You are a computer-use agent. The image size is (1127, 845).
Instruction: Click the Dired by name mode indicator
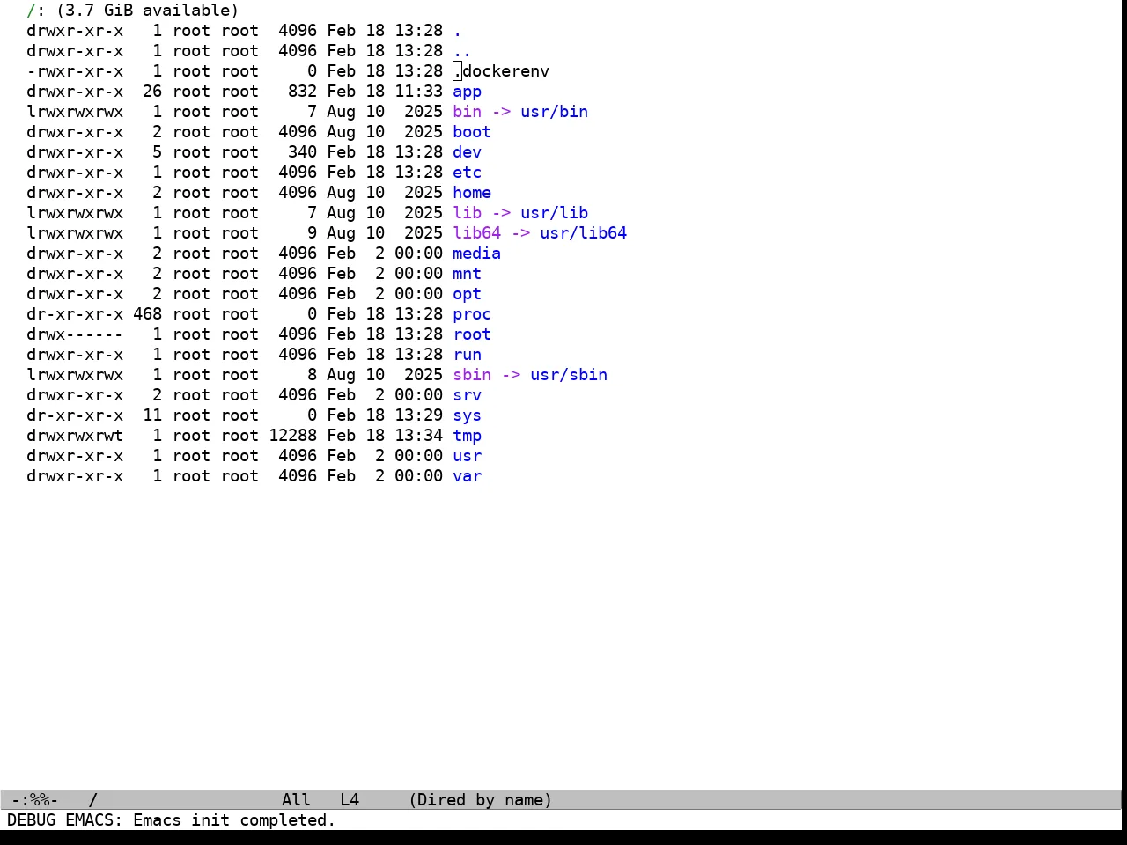(x=481, y=800)
